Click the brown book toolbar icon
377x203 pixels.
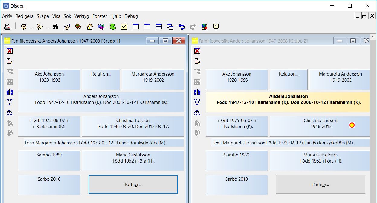click(78, 27)
